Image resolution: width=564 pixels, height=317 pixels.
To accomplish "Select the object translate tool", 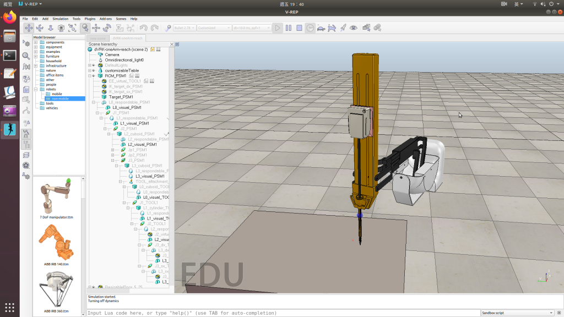I will (x=96, y=28).
